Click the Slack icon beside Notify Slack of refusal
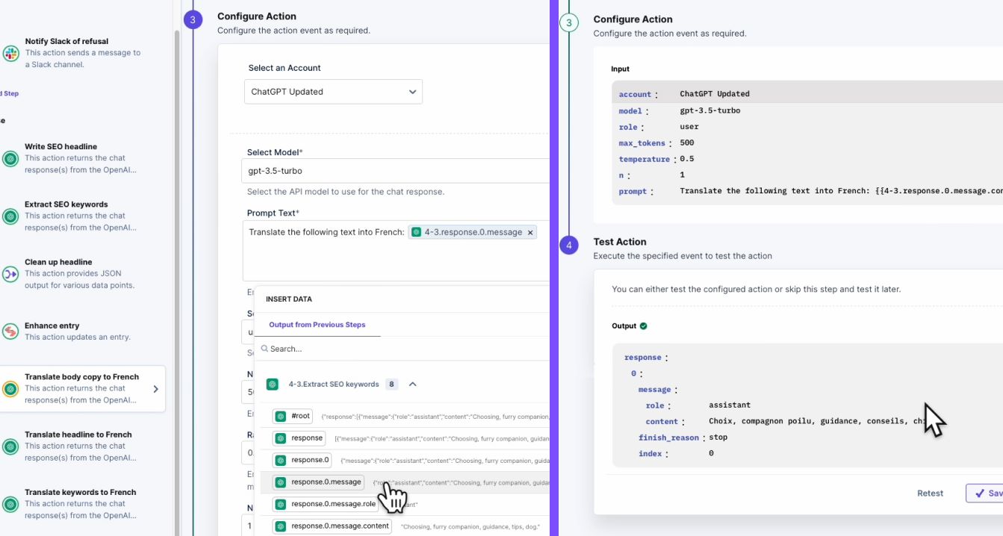This screenshot has height=536, width=1003. point(10,53)
